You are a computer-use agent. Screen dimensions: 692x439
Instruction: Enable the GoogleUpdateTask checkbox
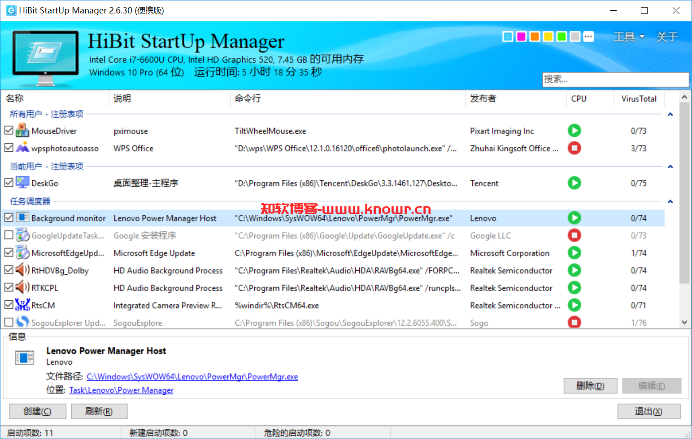coord(9,235)
